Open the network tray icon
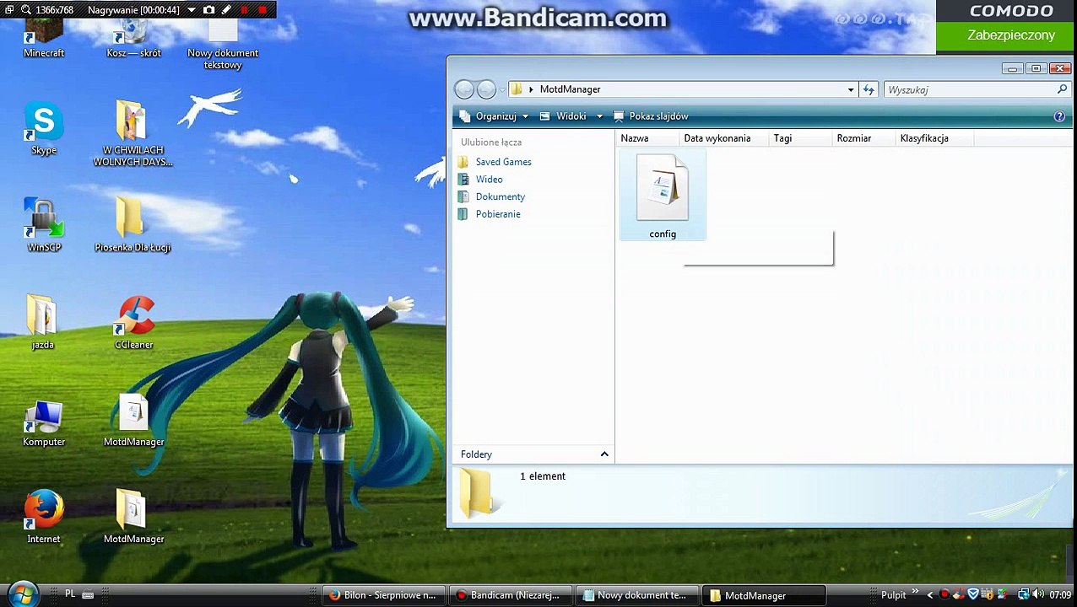The height and width of the screenshot is (607, 1077). click(1023, 595)
